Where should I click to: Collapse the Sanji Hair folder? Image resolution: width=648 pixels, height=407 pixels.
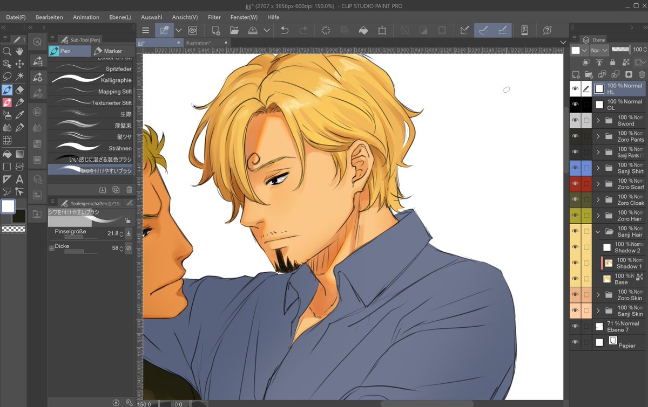(x=598, y=232)
